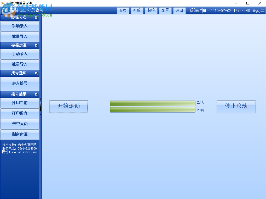
Task: Open the 校验 tab
Action: point(151,10)
